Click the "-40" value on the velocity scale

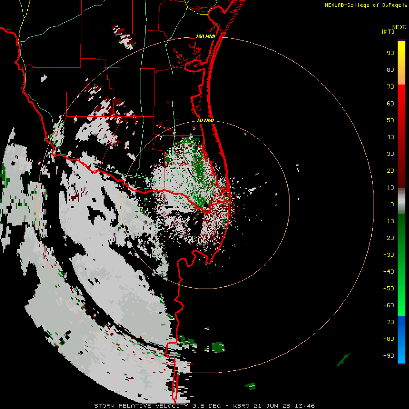[389, 272]
